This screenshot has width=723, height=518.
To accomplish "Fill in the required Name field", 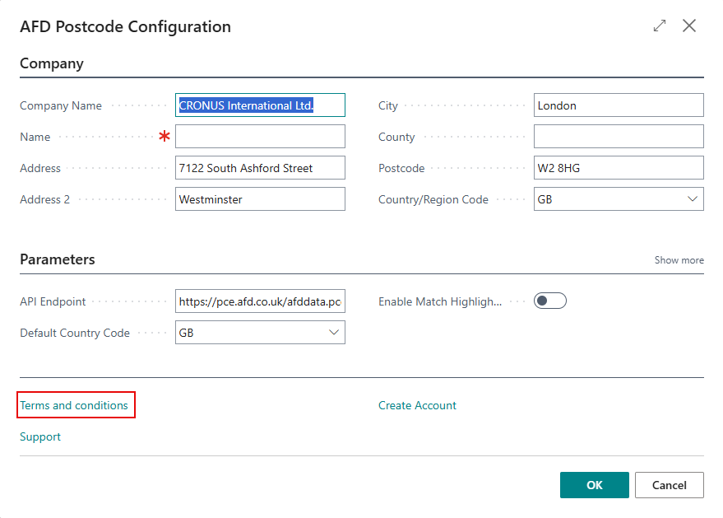I will (260, 136).
